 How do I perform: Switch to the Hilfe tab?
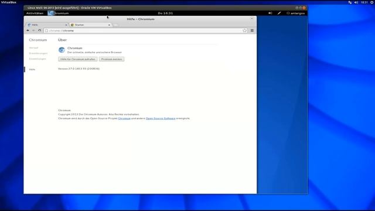(x=47, y=25)
